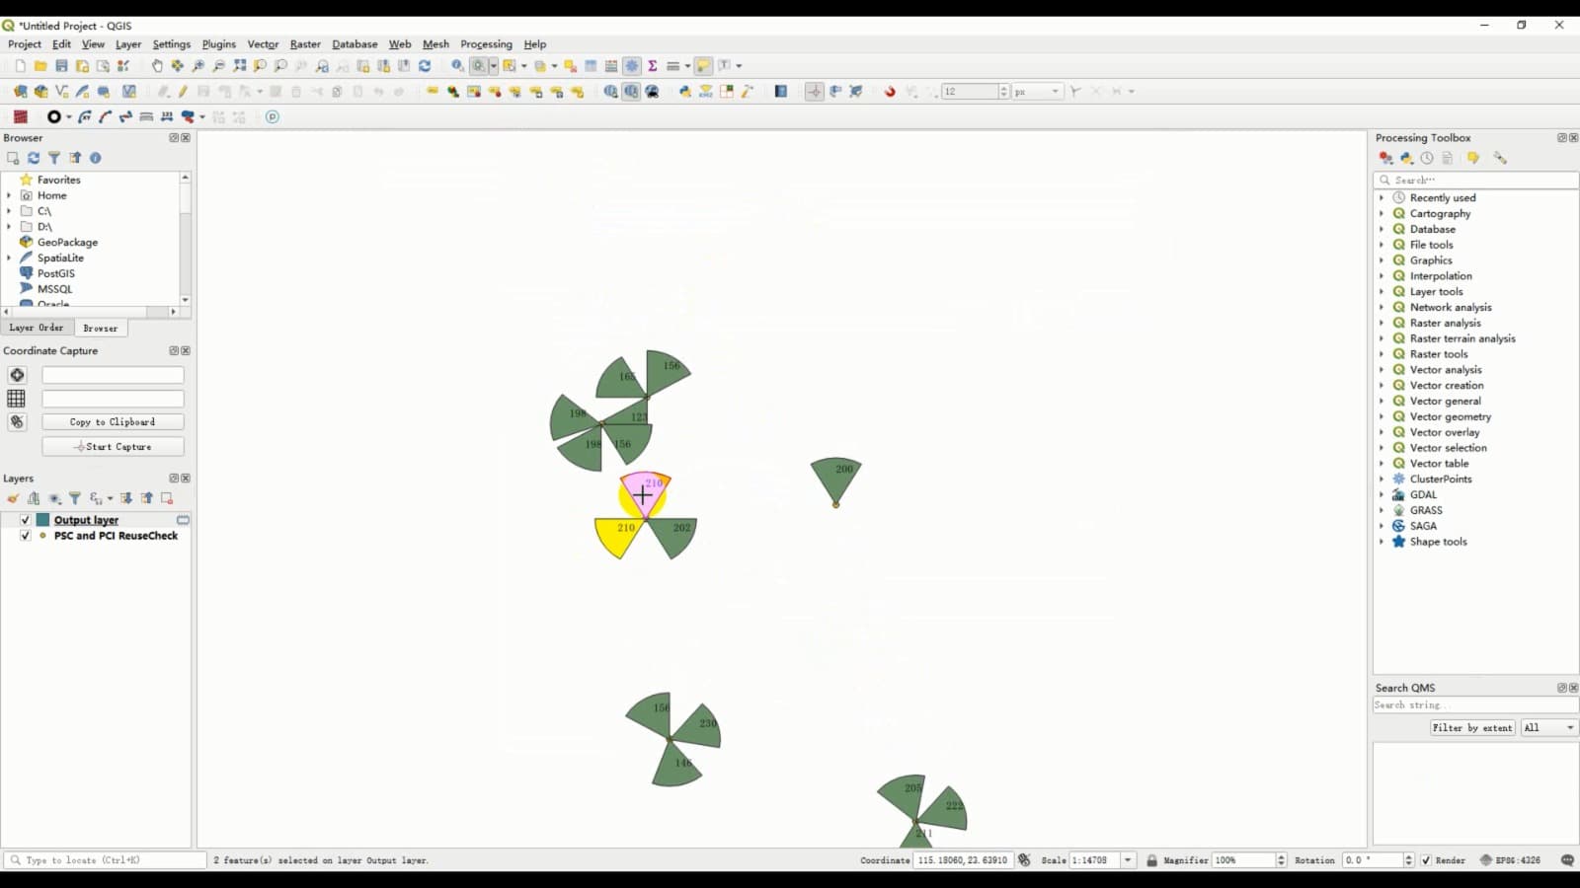The width and height of the screenshot is (1580, 888).
Task: Click the Processing Toolbox search field
Action: (x=1475, y=181)
